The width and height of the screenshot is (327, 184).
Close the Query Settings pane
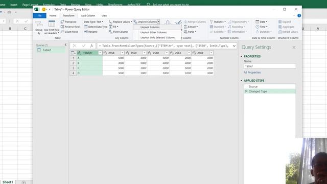294,48
